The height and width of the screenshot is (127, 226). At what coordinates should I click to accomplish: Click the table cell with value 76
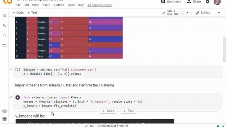pos(105,28)
